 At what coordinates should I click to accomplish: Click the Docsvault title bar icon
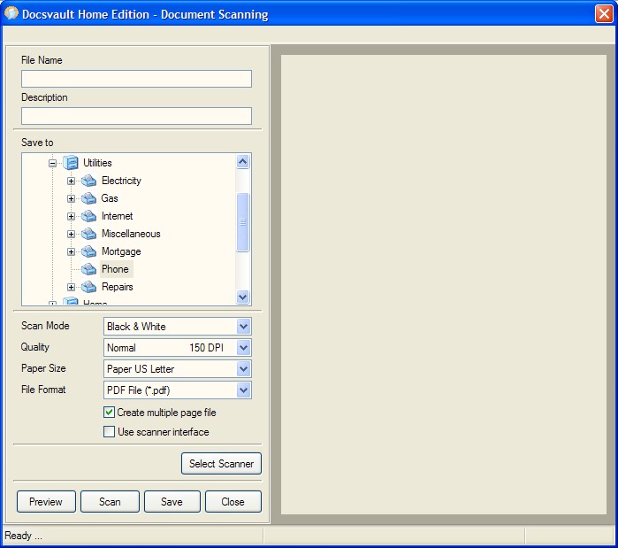pos(11,13)
